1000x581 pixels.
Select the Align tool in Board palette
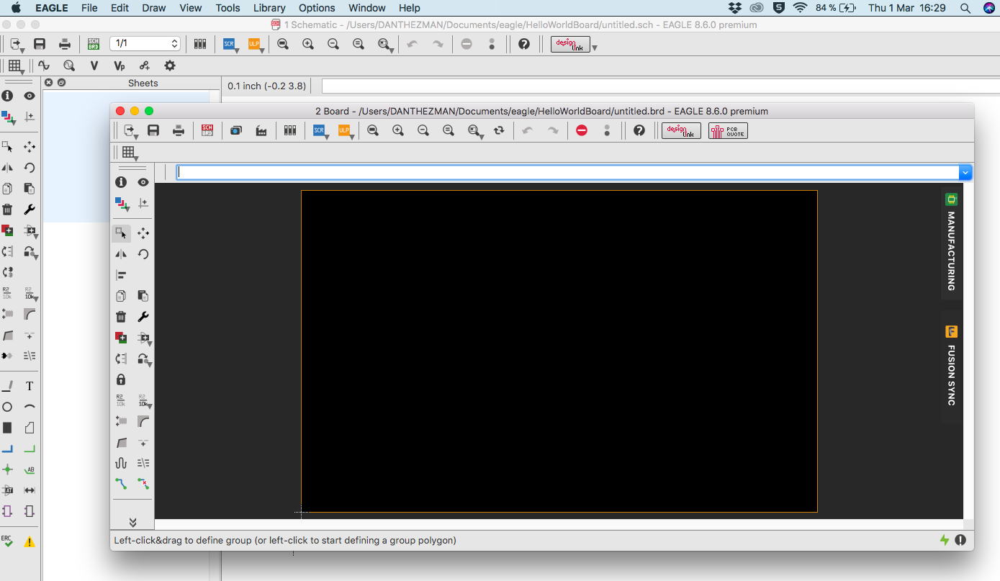(x=121, y=274)
